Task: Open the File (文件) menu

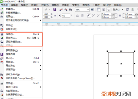Action: coord(4,5)
